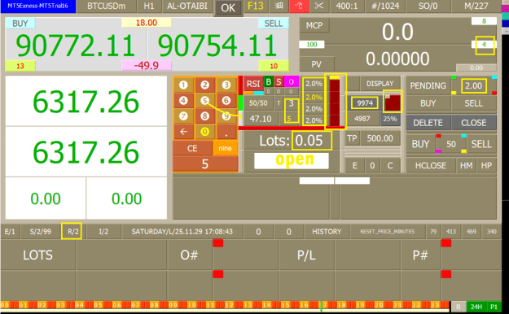Click the 400:1 leverage item
Screen dimensions: 509x314
click(347, 6)
